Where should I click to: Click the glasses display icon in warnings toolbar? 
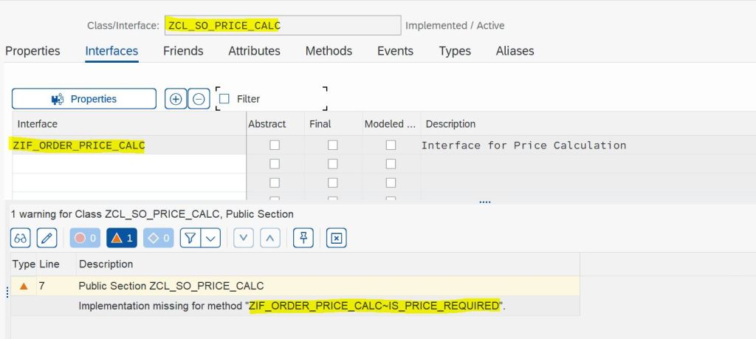[x=21, y=238]
